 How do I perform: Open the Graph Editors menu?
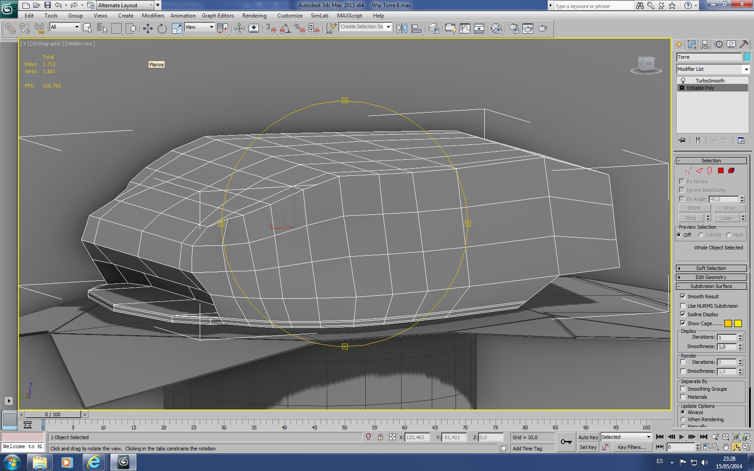coord(218,16)
